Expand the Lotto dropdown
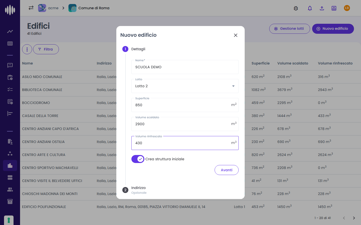Viewport: 361px width, 225px height. (185, 86)
